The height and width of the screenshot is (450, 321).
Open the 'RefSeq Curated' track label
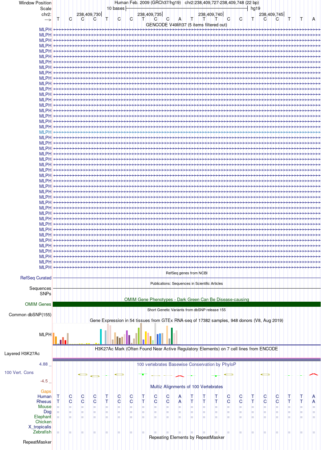click(x=36, y=278)
